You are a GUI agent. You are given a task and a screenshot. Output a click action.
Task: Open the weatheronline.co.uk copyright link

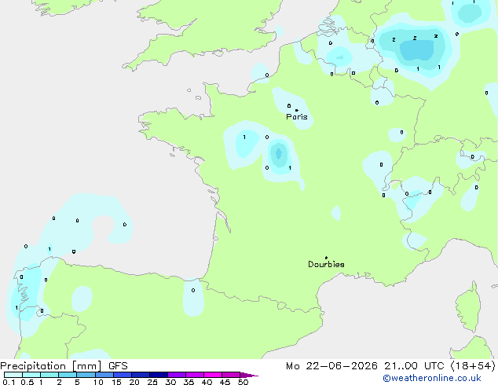pos(432,378)
